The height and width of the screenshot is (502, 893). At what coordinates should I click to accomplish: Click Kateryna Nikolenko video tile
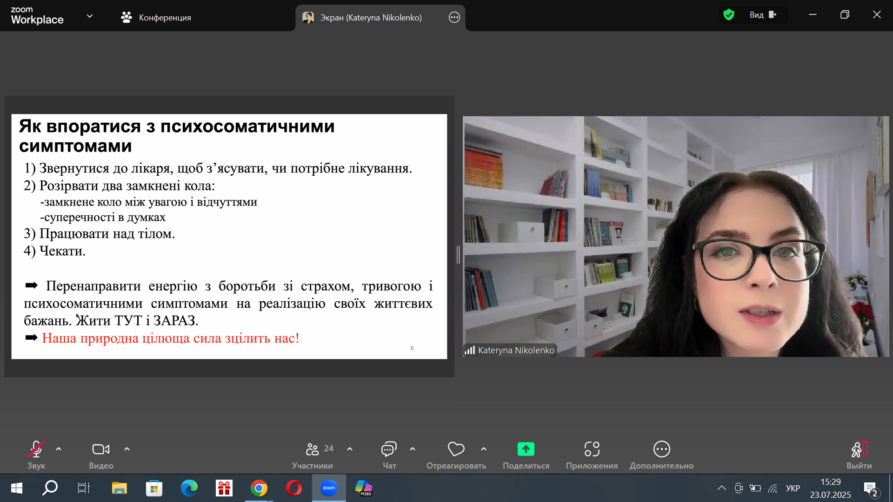(675, 237)
